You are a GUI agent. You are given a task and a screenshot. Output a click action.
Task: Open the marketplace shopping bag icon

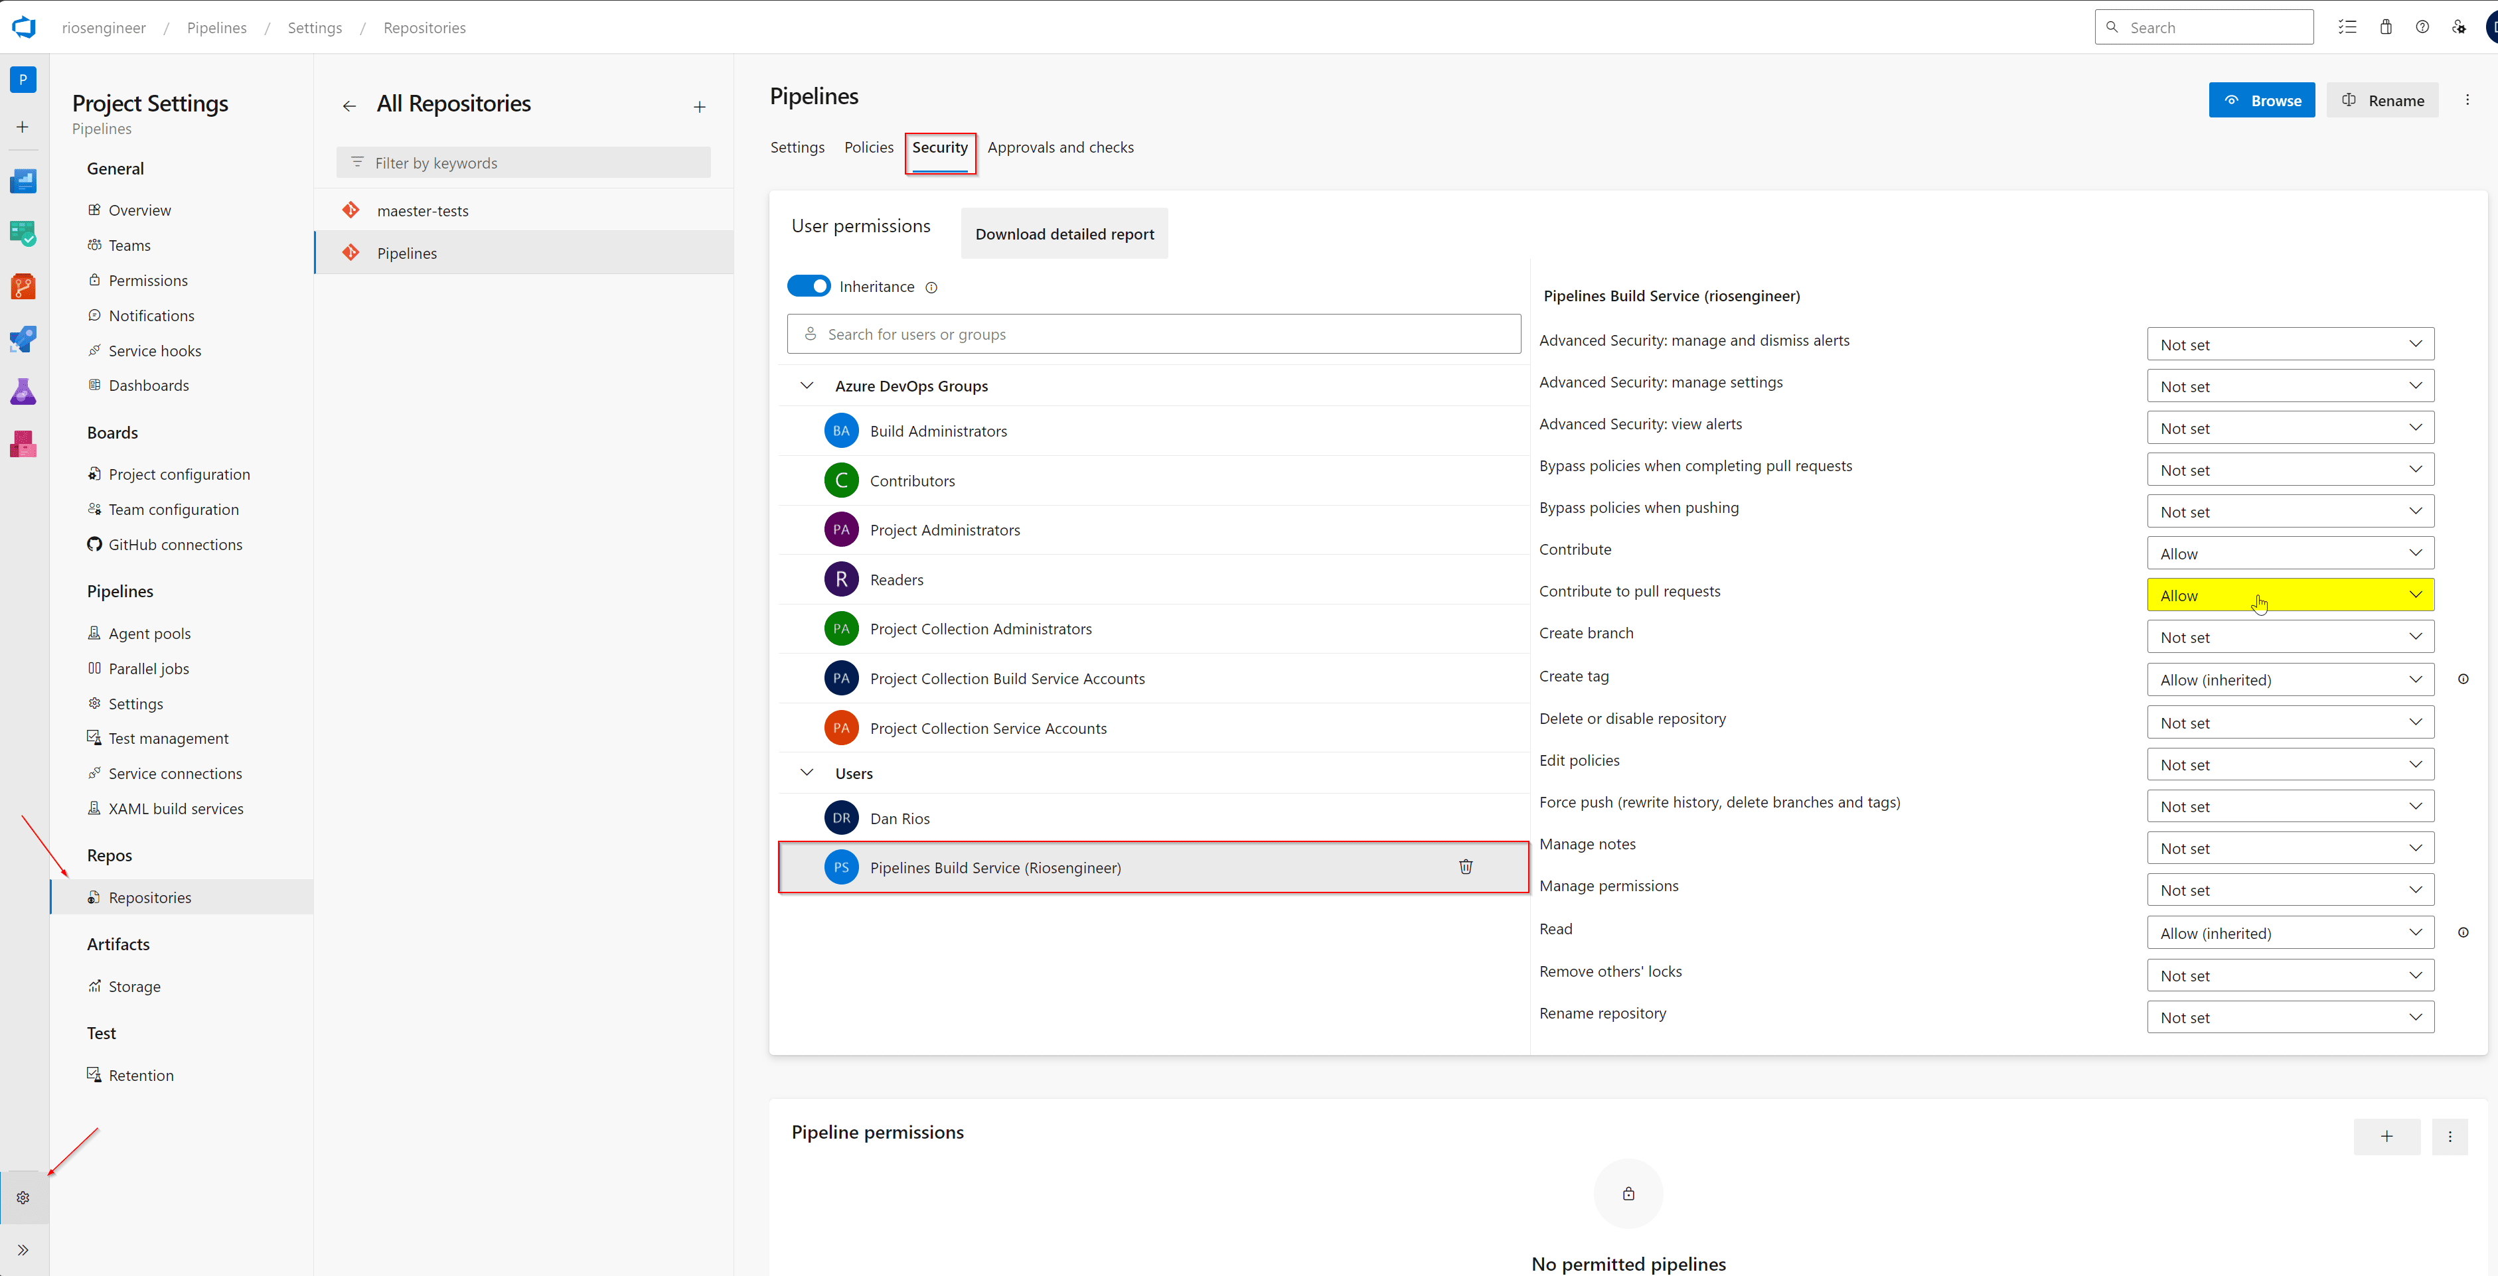coord(2386,27)
